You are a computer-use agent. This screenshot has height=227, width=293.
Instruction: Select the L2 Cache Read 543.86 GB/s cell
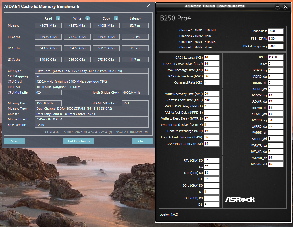(48, 48)
